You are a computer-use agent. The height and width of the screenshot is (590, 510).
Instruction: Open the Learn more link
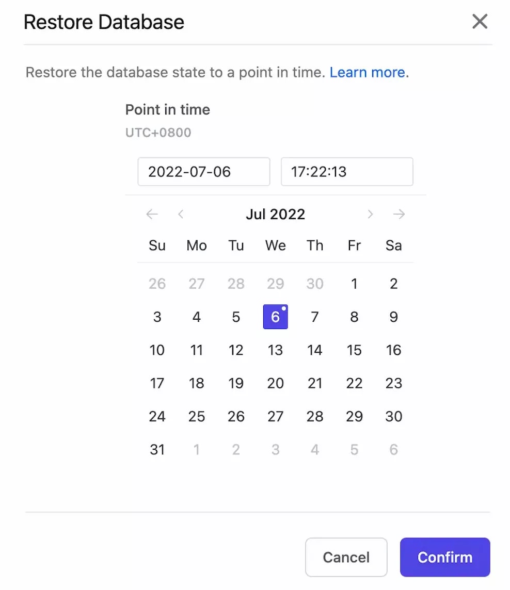[367, 72]
